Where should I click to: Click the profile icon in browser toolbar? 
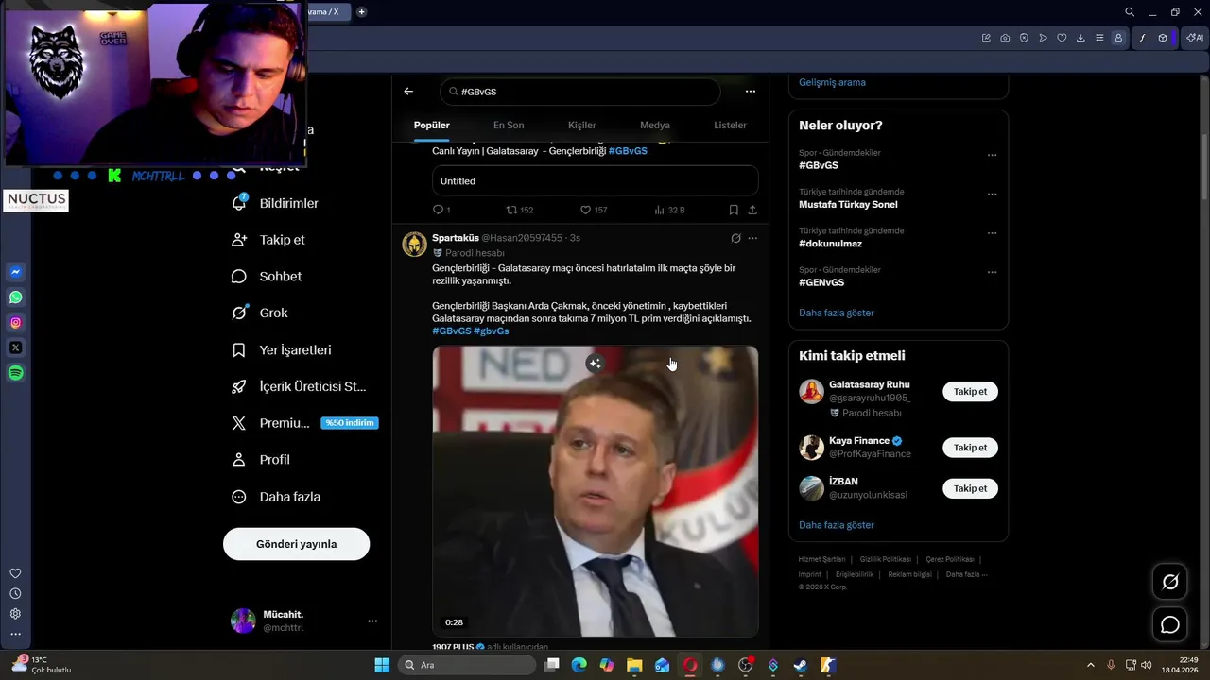click(1118, 38)
